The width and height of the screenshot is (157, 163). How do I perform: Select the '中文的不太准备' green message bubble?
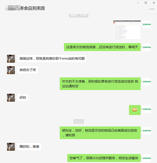click(x=100, y=84)
